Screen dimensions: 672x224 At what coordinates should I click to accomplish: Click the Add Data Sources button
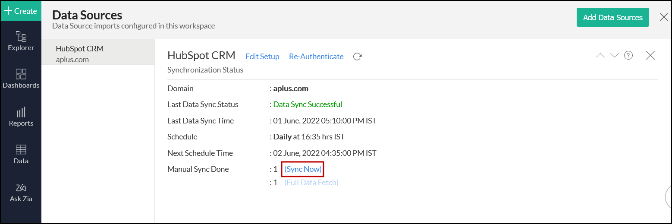612,17
